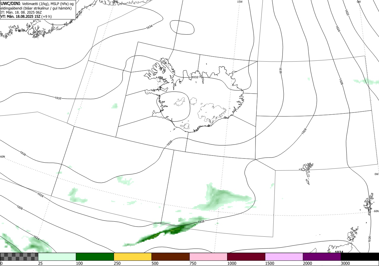Click the 1022 isobar label
379x266 pixels.
point(347,12)
